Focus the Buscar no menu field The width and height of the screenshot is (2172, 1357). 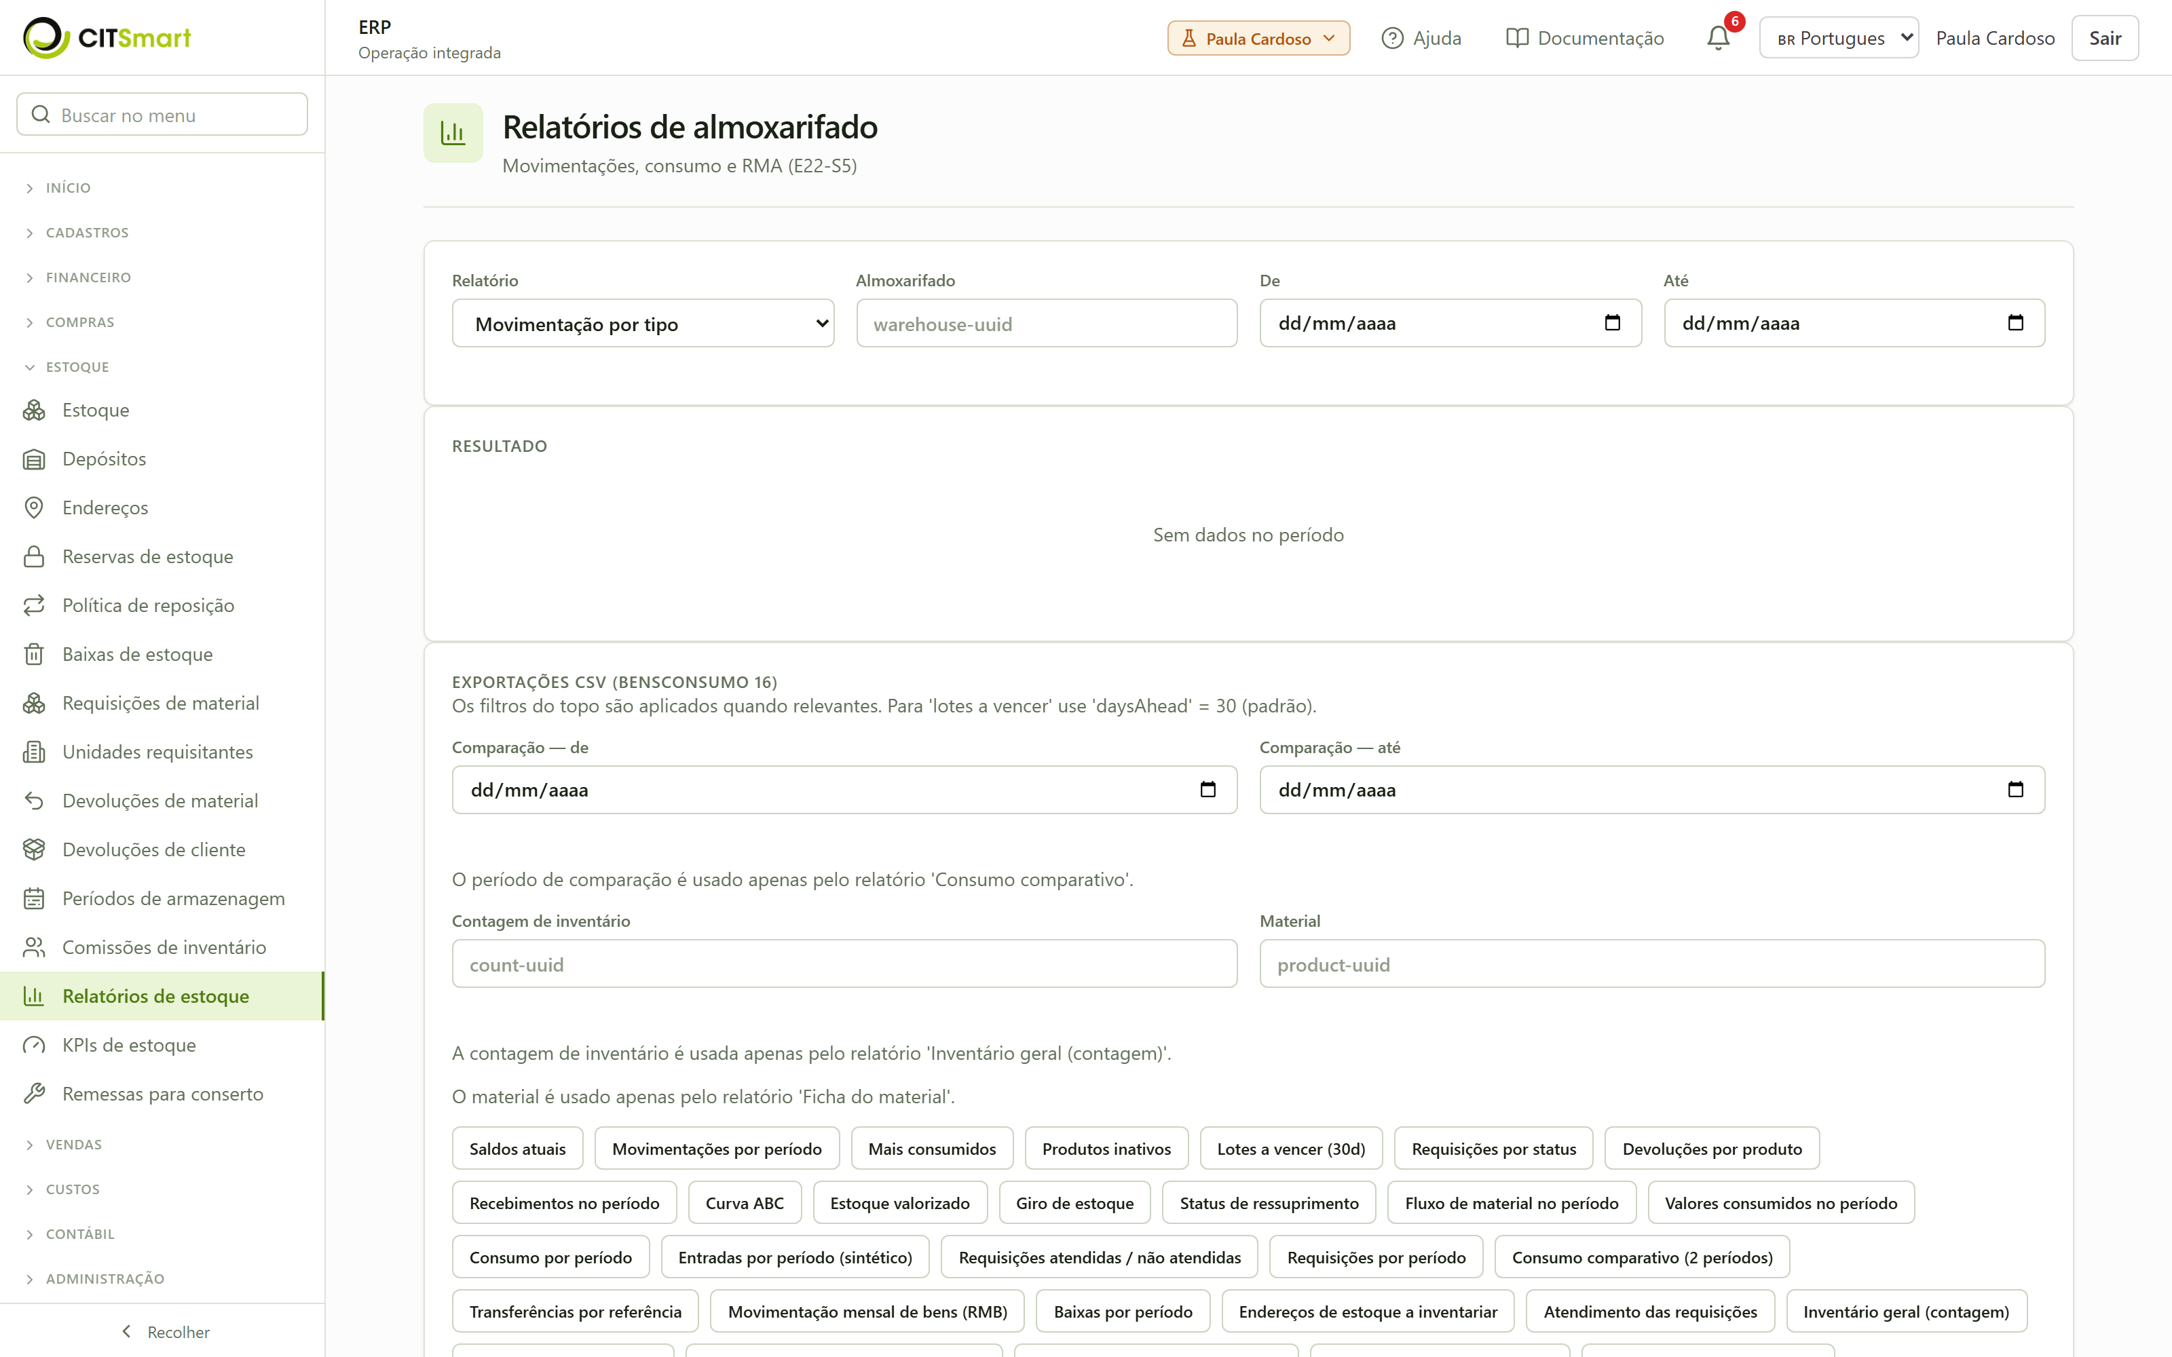point(162,115)
